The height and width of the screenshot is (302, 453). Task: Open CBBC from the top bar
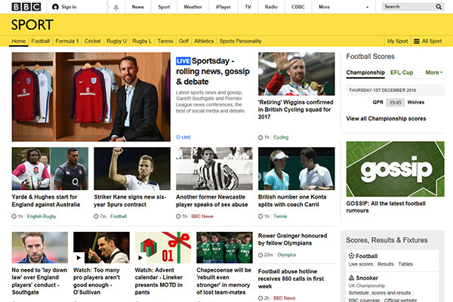pyautogui.click(x=298, y=7)
